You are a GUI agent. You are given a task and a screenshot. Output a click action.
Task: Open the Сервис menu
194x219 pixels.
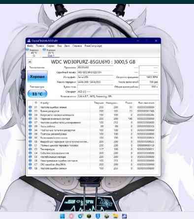tap(51, 46)
